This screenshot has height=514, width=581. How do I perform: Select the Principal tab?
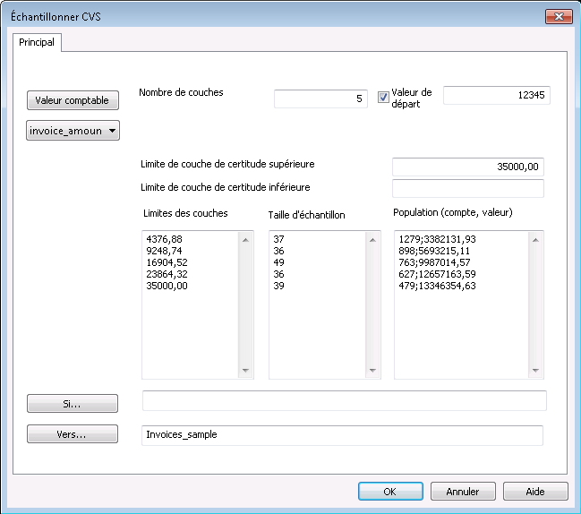[x=37, y=42]
